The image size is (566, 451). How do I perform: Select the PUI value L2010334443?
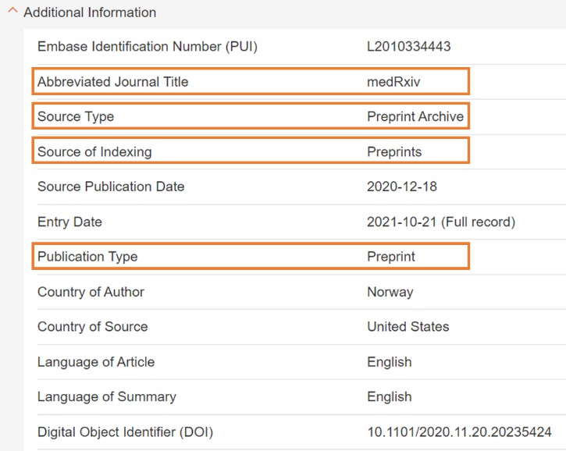point(408,47)
